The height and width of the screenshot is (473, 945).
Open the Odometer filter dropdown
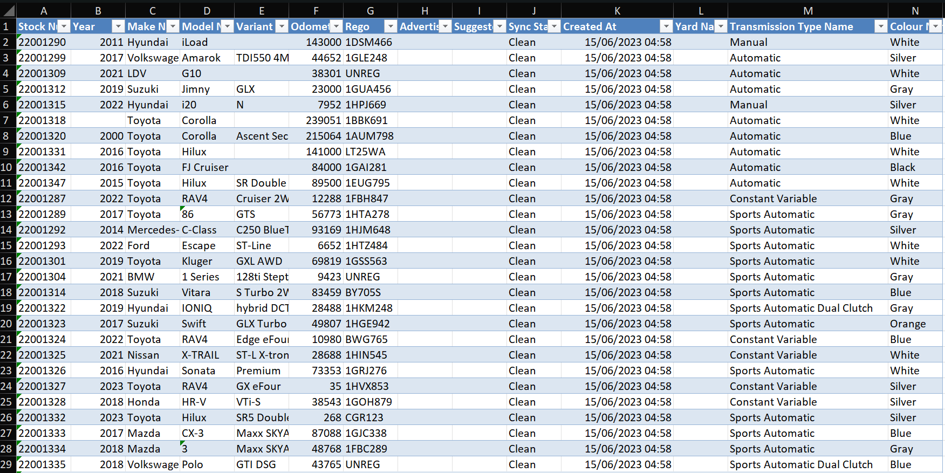(337, 26)
